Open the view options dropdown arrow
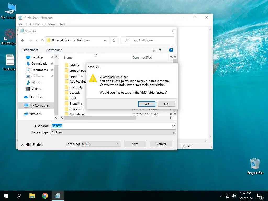The image size is (268, 201). pos(160,50)
